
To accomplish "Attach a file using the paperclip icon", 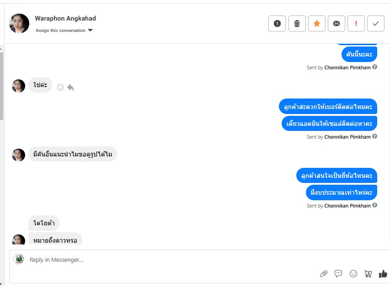I will point(323,274).
